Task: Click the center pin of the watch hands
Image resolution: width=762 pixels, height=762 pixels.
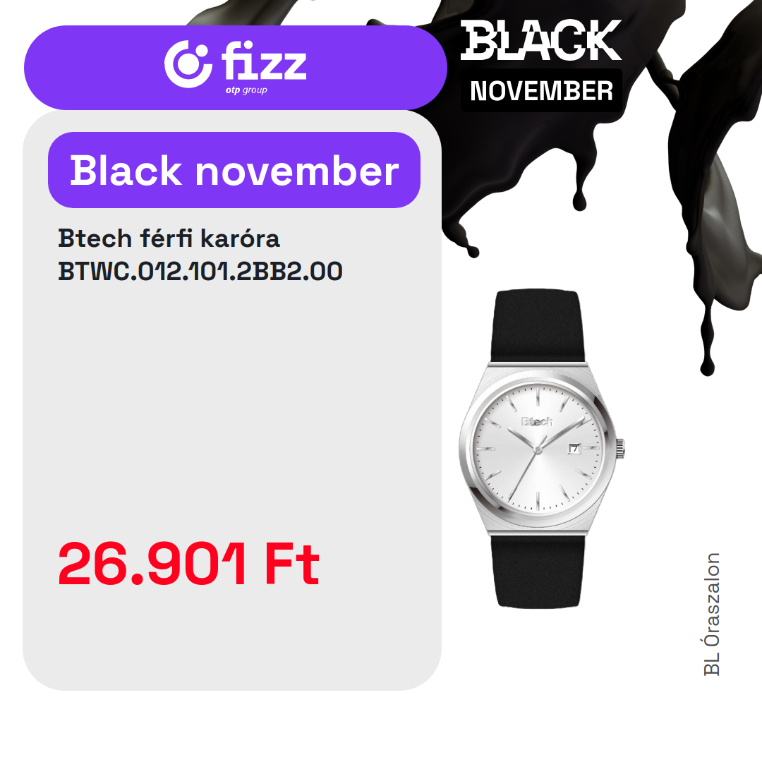Action: pos(538,449)
